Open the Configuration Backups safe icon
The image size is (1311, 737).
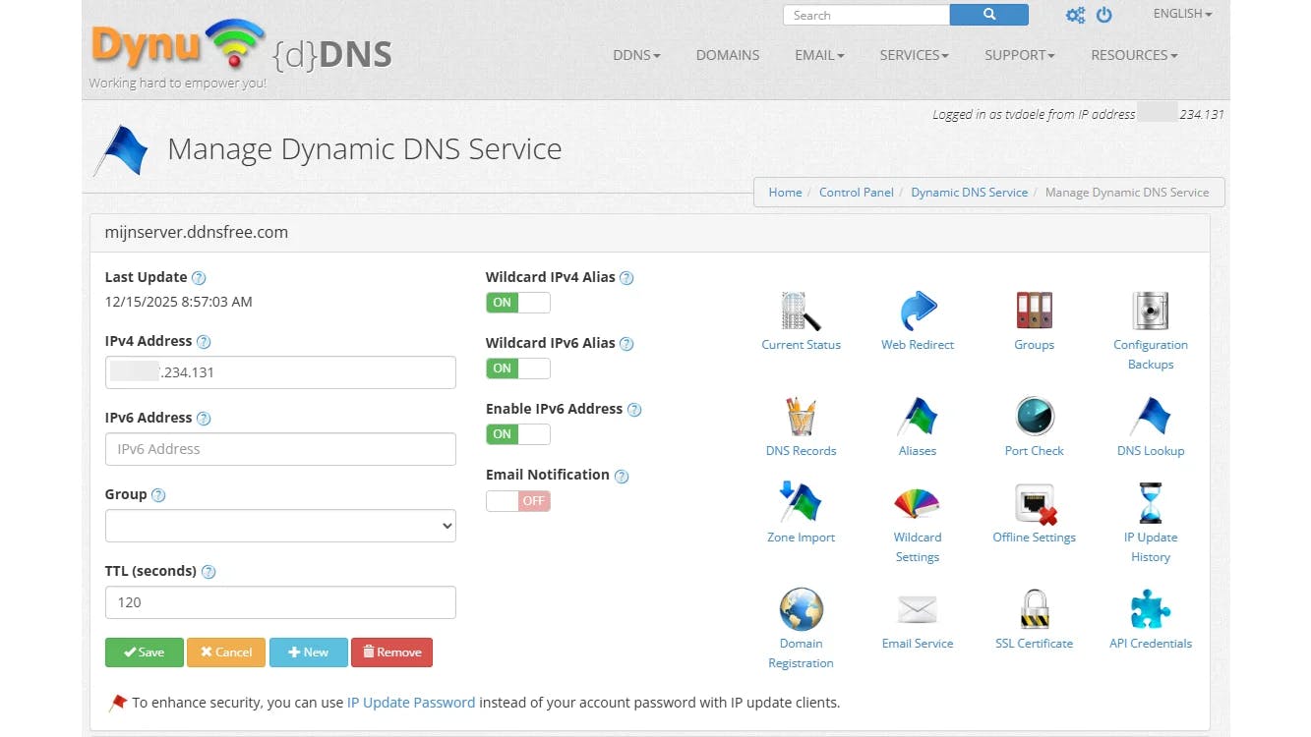point(1151,312)
